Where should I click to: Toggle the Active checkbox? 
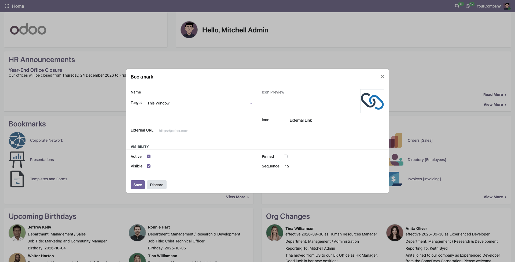tap(149, 156)
